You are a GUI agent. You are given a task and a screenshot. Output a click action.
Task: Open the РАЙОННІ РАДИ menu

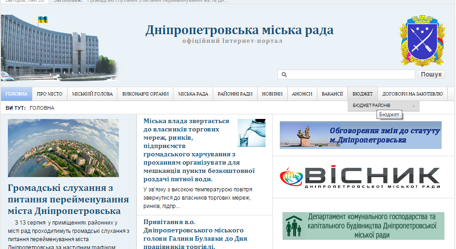[235, 94]
